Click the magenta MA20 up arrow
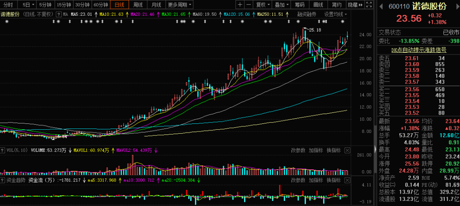 tap(158, 14)
